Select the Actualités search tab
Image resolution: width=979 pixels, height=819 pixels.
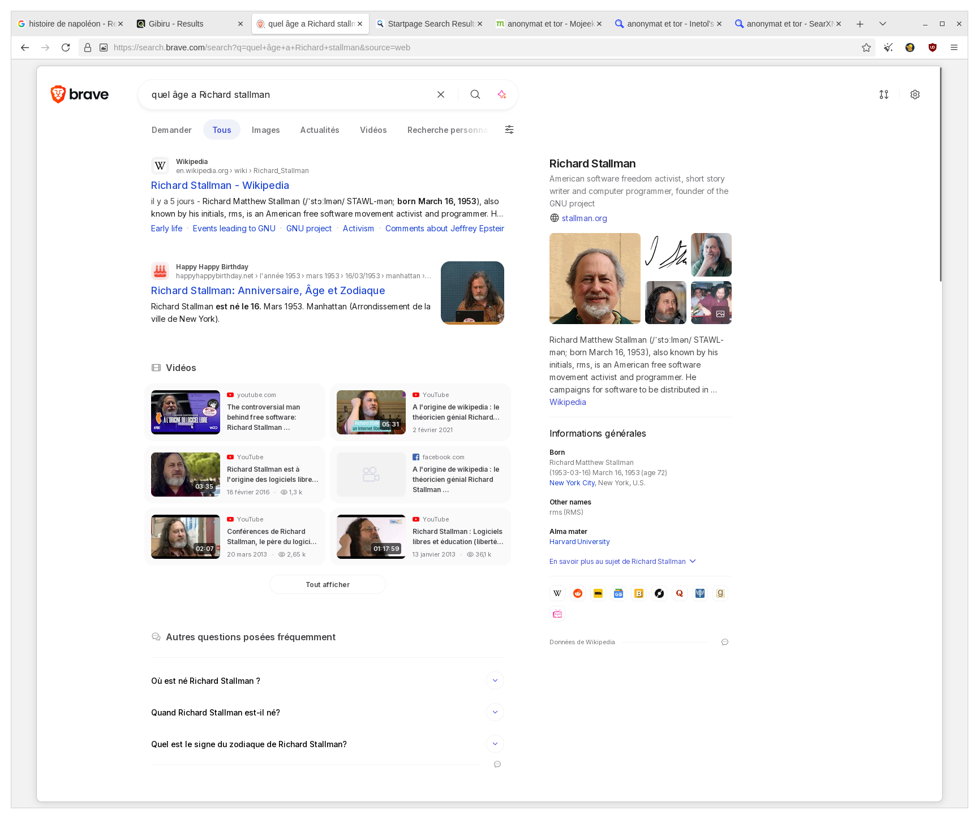click(320, 130)
